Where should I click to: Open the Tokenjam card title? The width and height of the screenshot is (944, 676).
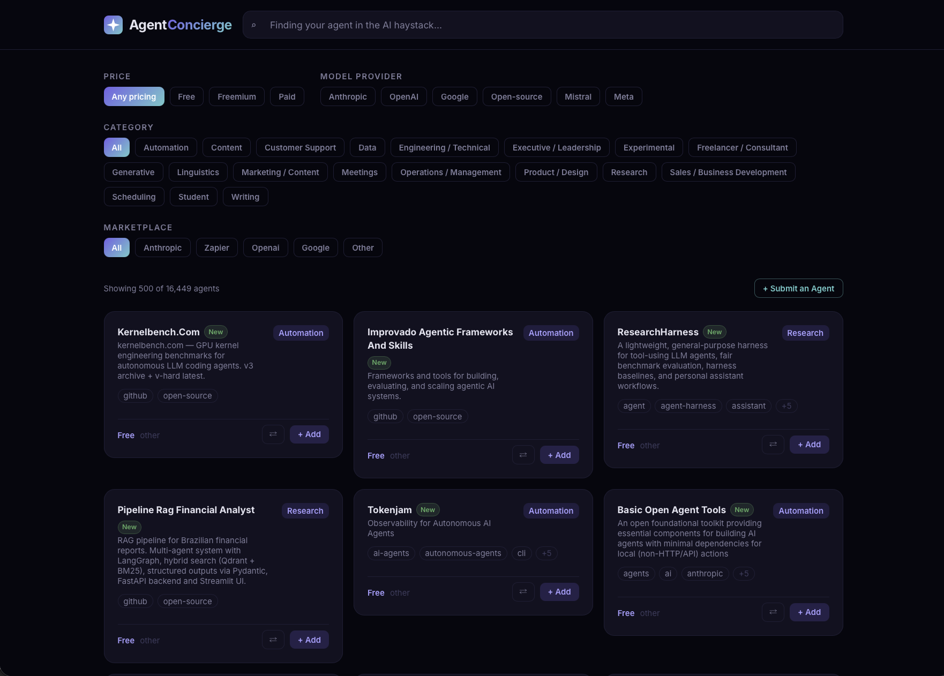click(389, 510)
